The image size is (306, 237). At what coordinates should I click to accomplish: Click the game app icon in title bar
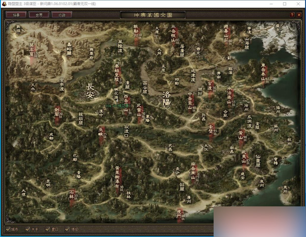point(4,4)
